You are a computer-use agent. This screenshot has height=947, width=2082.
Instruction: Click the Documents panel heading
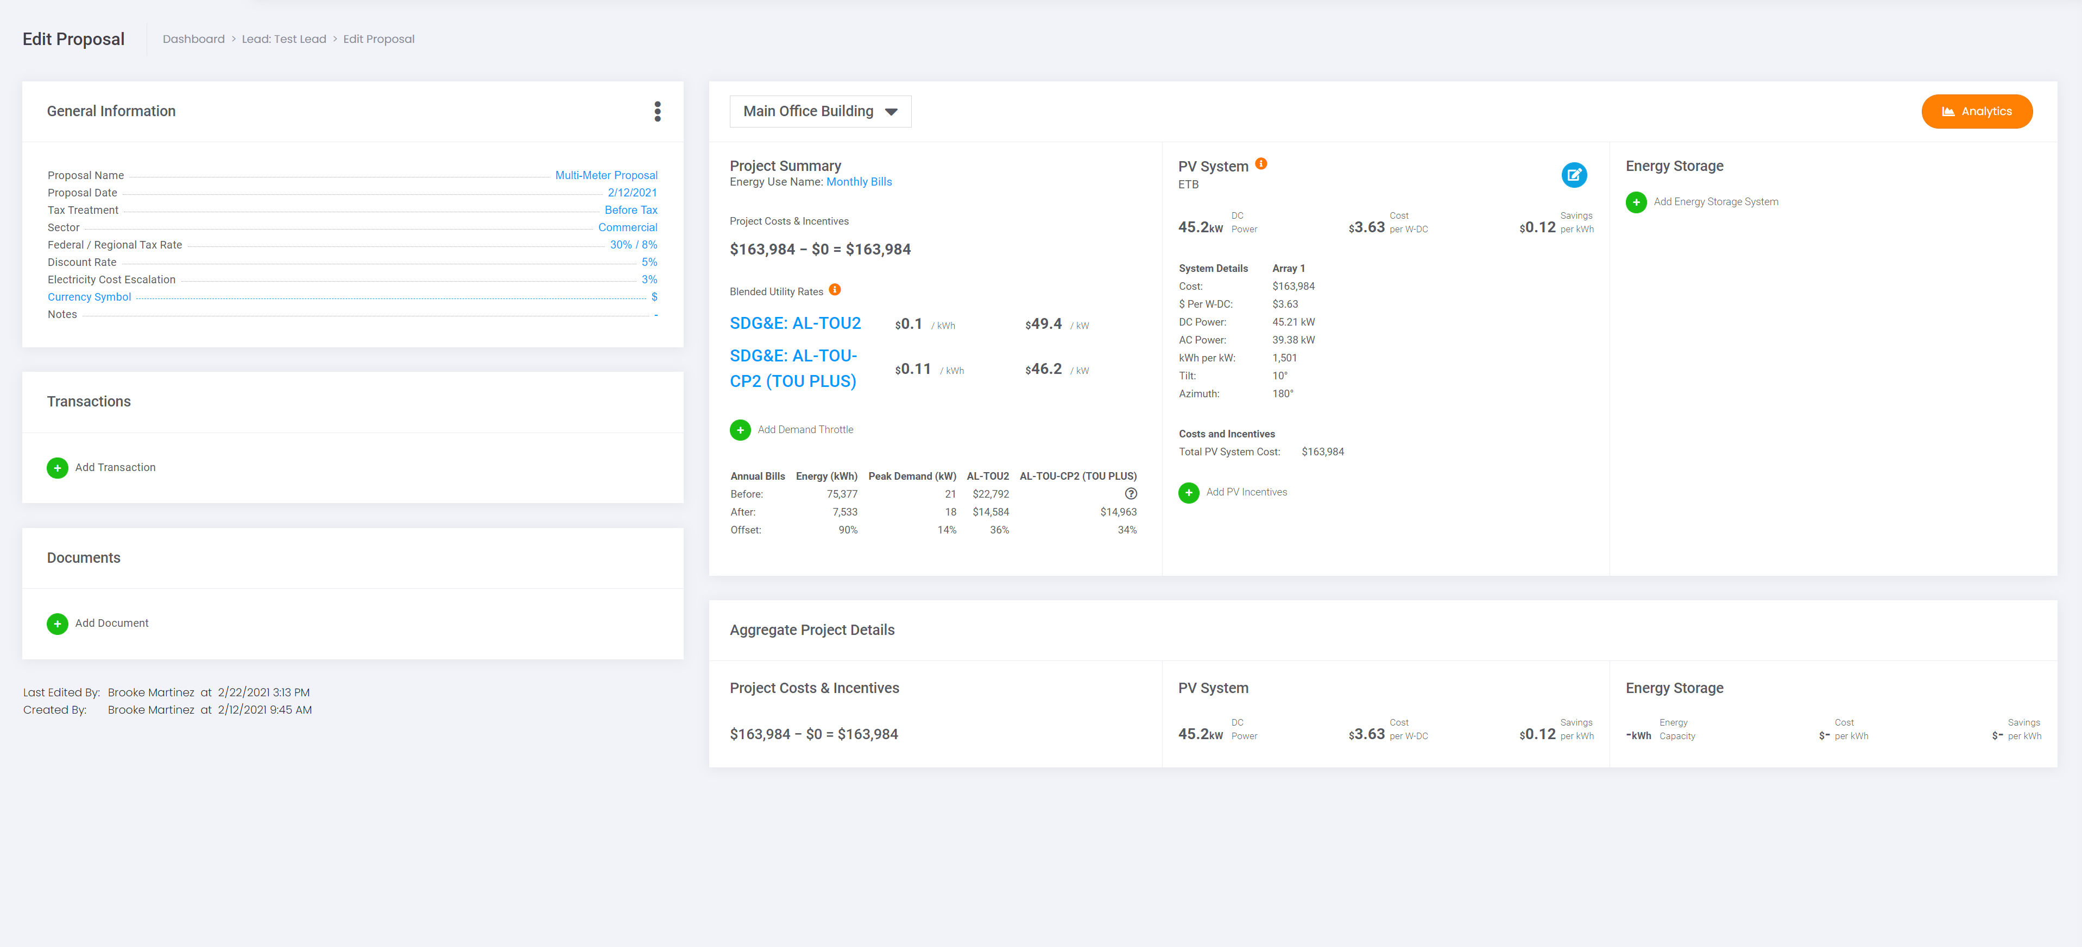click(x=83, y=558)
